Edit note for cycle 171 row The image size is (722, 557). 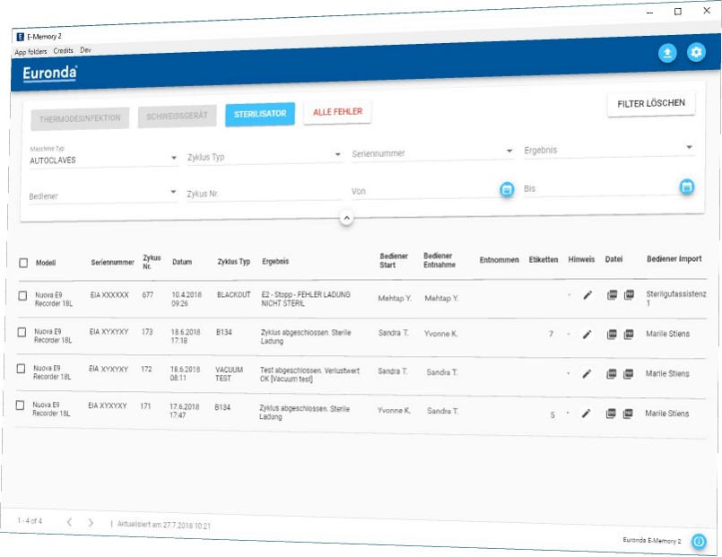[x=586, y=413]
